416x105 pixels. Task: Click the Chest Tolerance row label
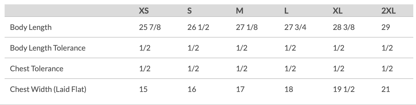[x=37, y=69]
